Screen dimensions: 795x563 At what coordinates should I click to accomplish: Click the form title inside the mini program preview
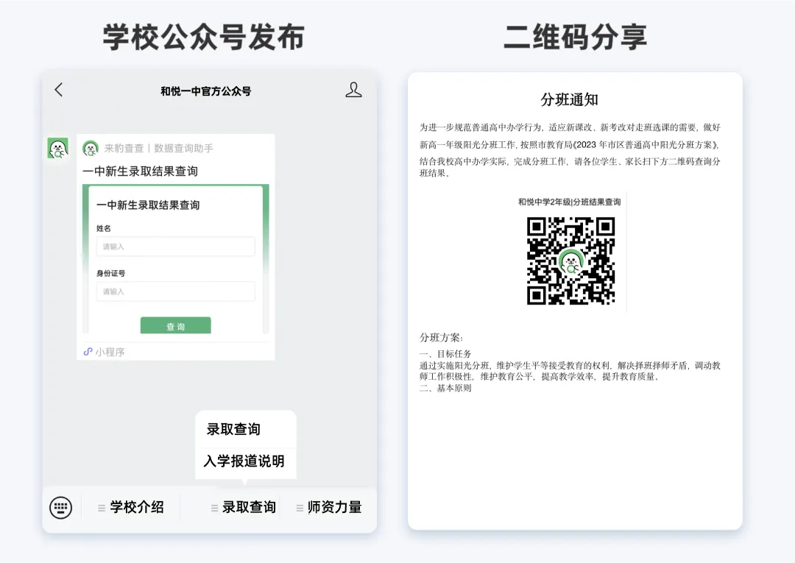tap(148, 205)
